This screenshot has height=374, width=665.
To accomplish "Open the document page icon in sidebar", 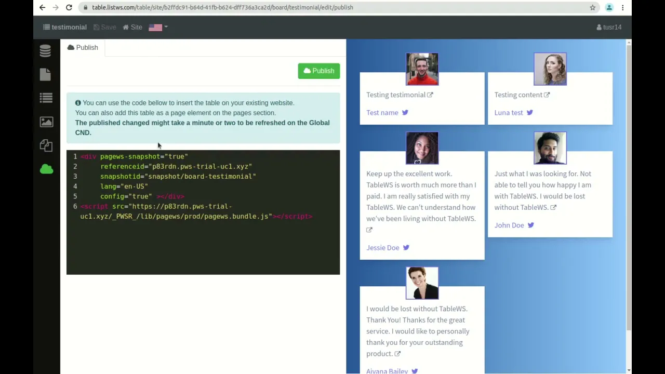I will click(45, 74).
